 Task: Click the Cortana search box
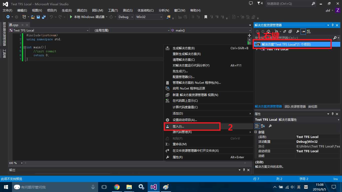[55, 187]
